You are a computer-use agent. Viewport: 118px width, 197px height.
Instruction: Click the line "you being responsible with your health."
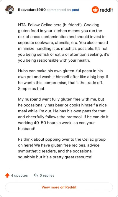click(54, 60)
